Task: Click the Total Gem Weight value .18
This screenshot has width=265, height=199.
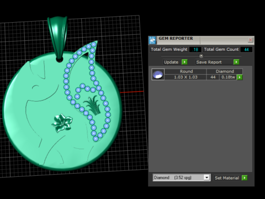Action: [x=195, y=50]
